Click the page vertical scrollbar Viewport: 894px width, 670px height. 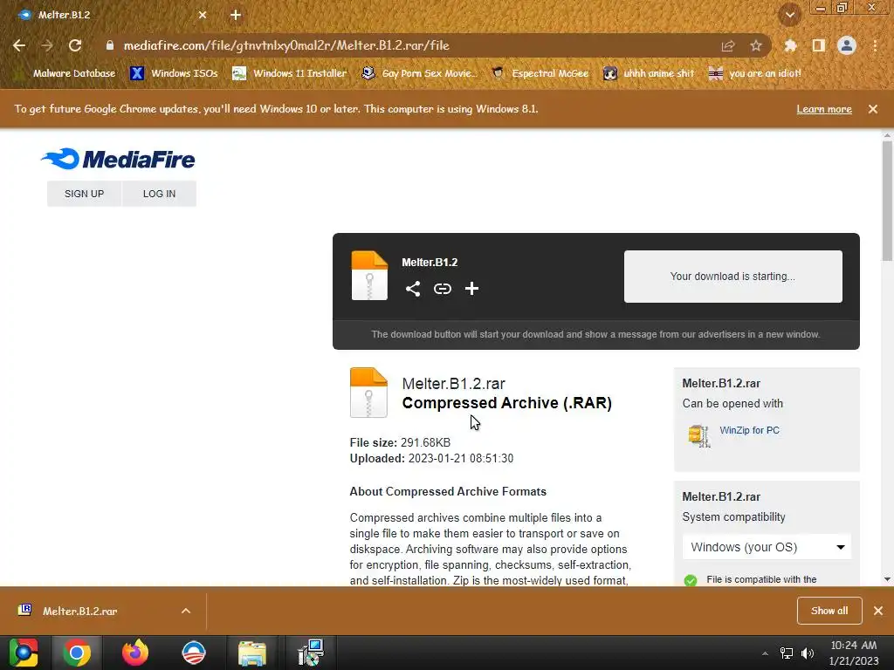pos(887,200)
